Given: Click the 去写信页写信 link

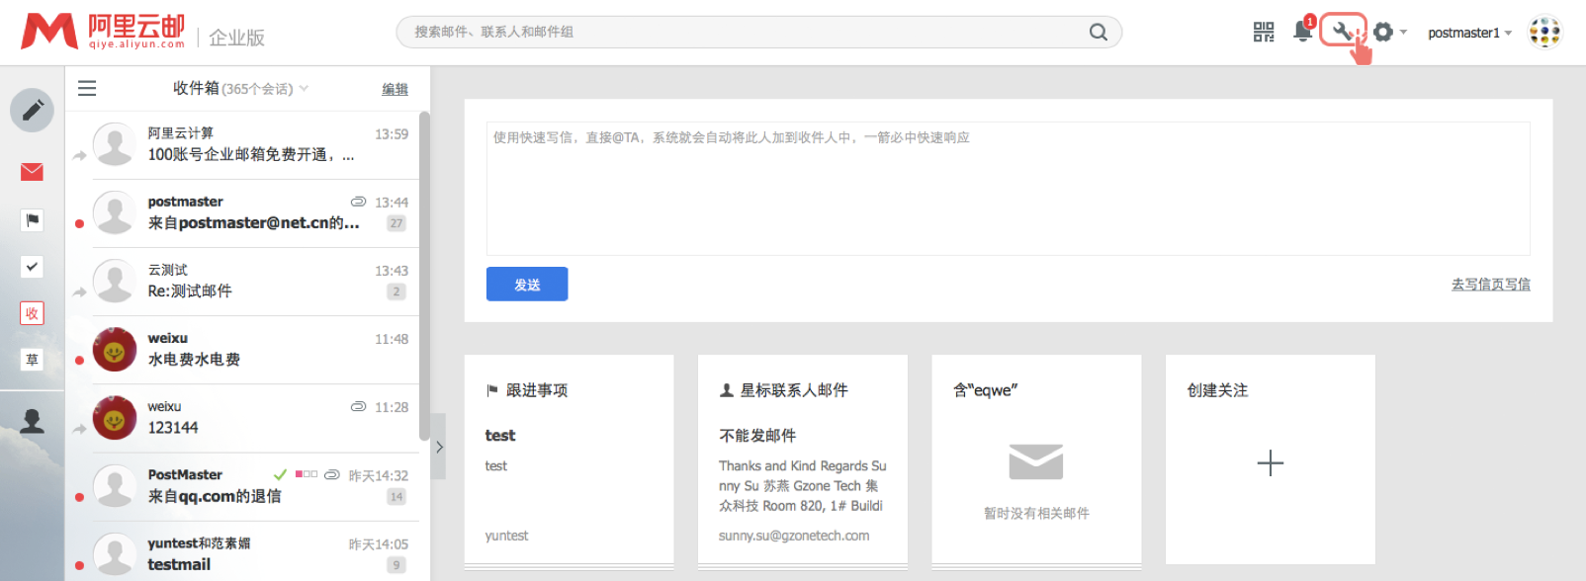Looking at the screenshot, I should coord(1490,285).
